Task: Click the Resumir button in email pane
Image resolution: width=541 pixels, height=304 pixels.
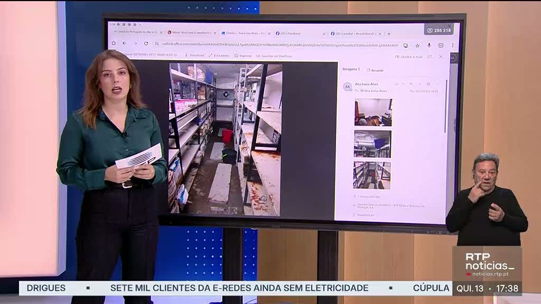Action: pyautogui.click(x=375, y=70)
